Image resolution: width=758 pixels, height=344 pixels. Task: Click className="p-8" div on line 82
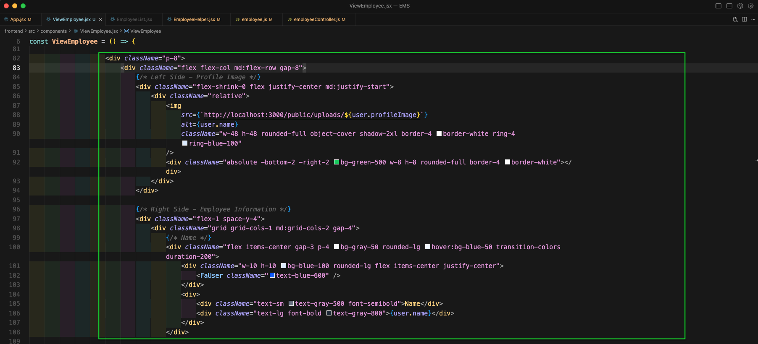click(145, 58)
